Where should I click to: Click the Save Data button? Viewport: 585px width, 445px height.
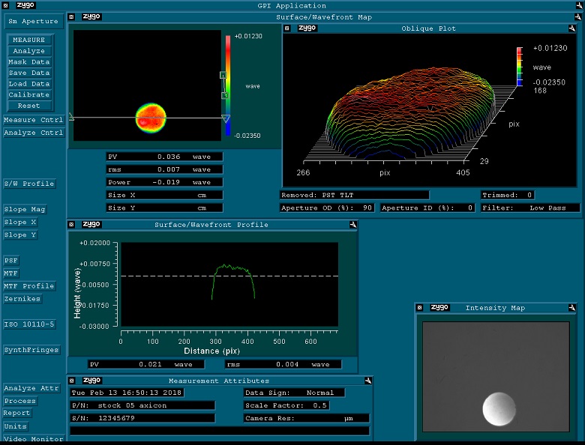coord(29,73)
